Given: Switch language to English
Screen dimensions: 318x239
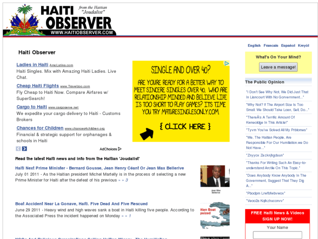Looking at the screenshot, I should tap(254, 46).
